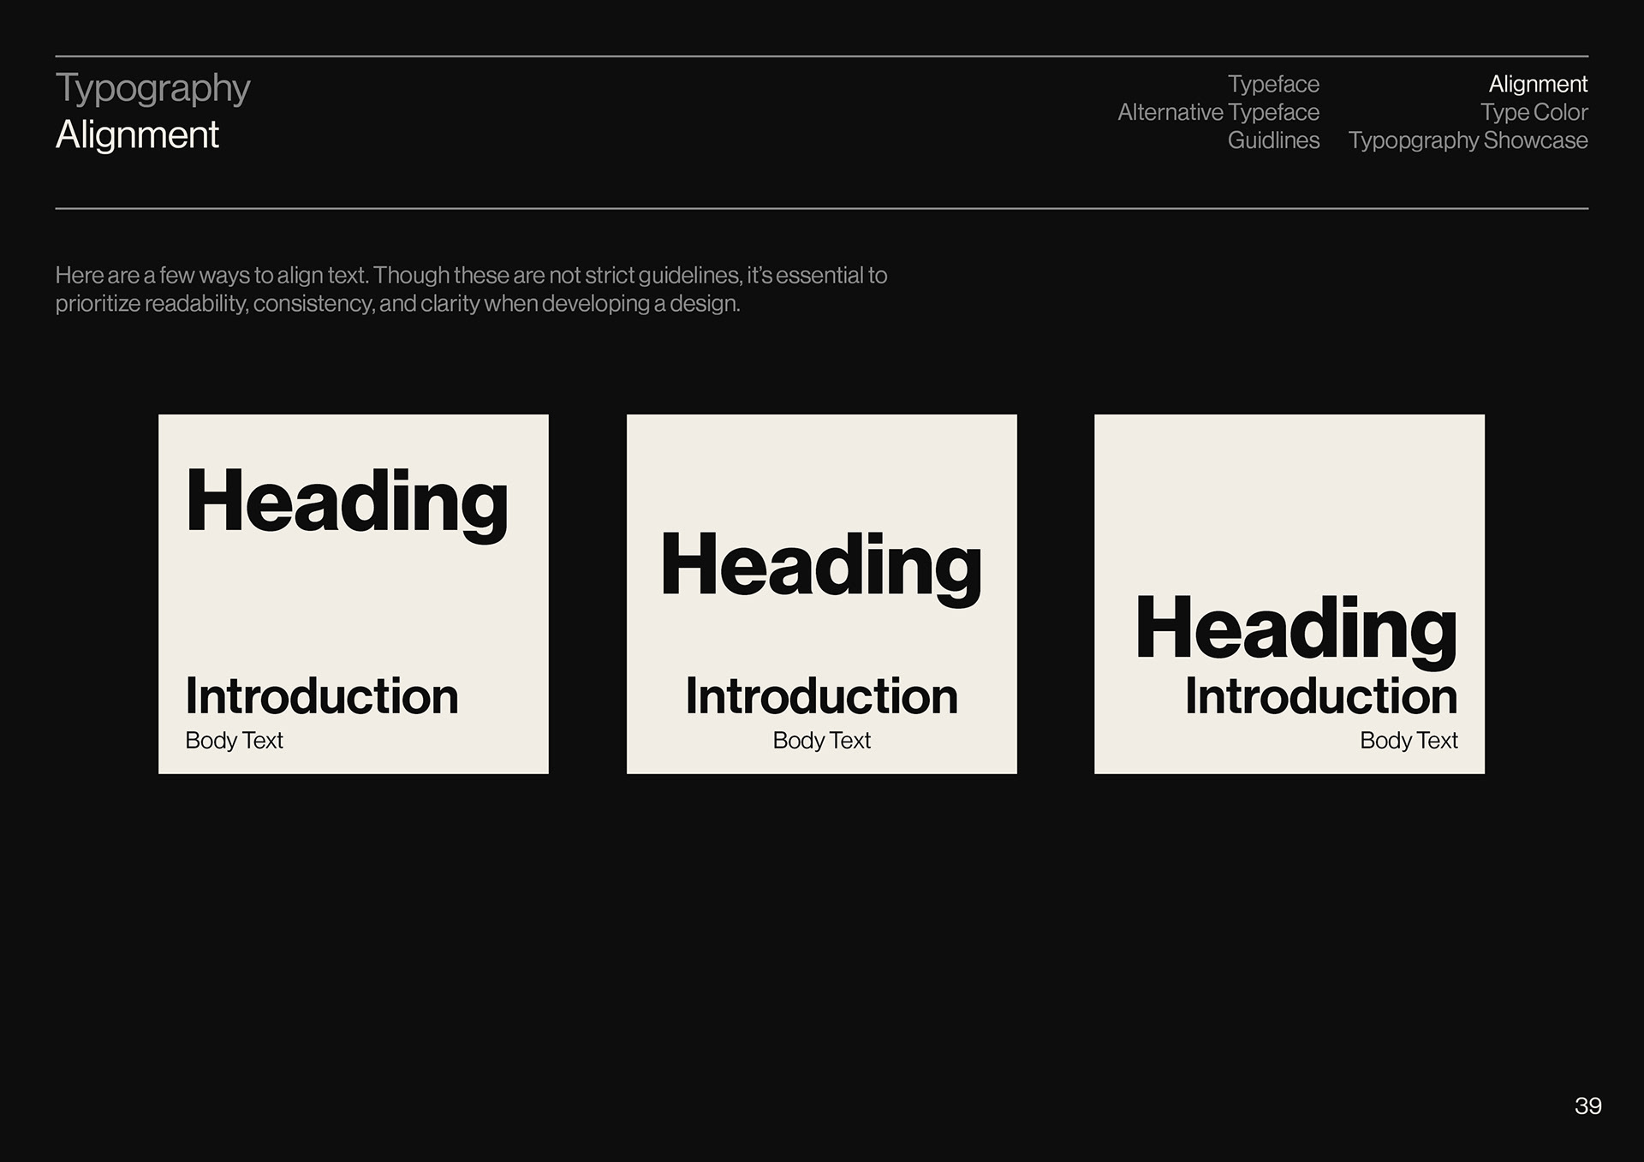The image size is (1644, 1162).
Task: Open the Typeface section link
Action: tap(1273, 84)
